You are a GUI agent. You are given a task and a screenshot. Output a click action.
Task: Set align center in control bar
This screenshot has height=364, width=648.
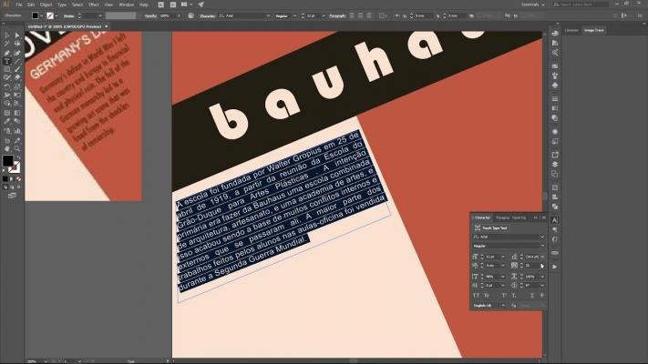tap(360, 15)
